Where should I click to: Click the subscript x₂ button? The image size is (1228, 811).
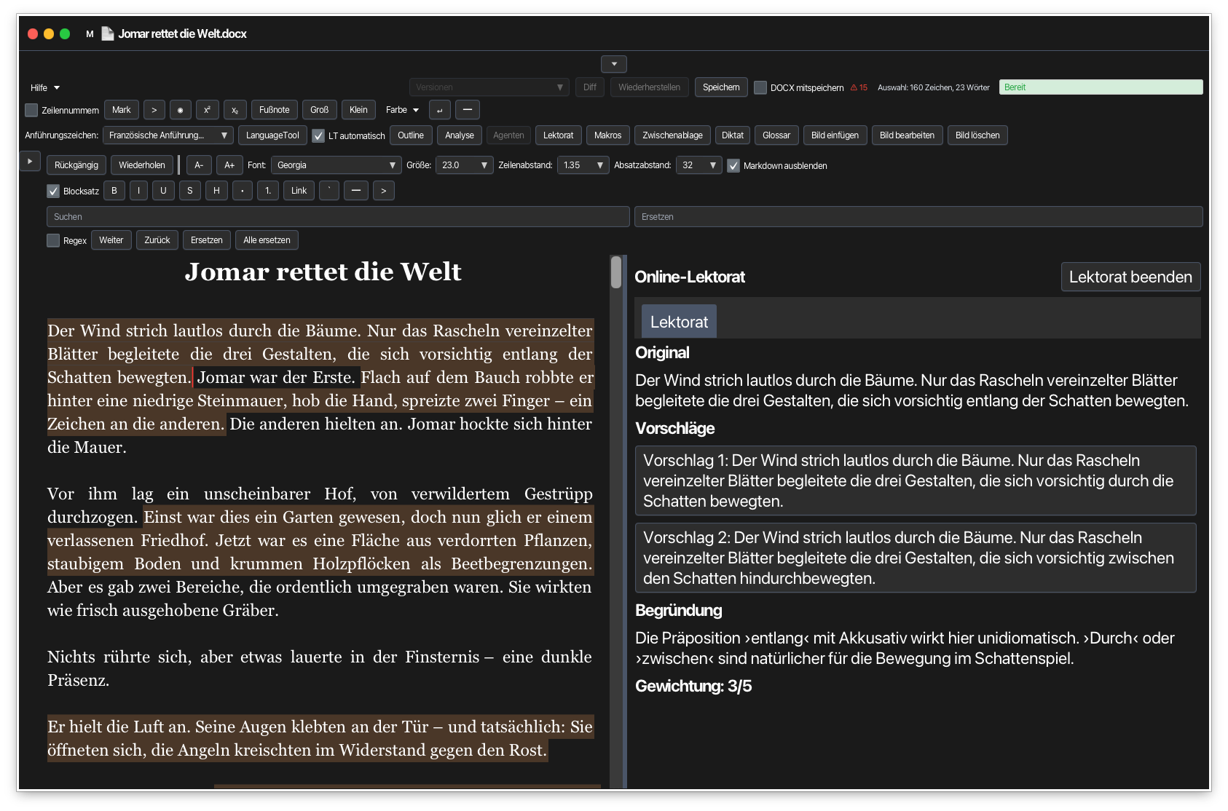235,110
